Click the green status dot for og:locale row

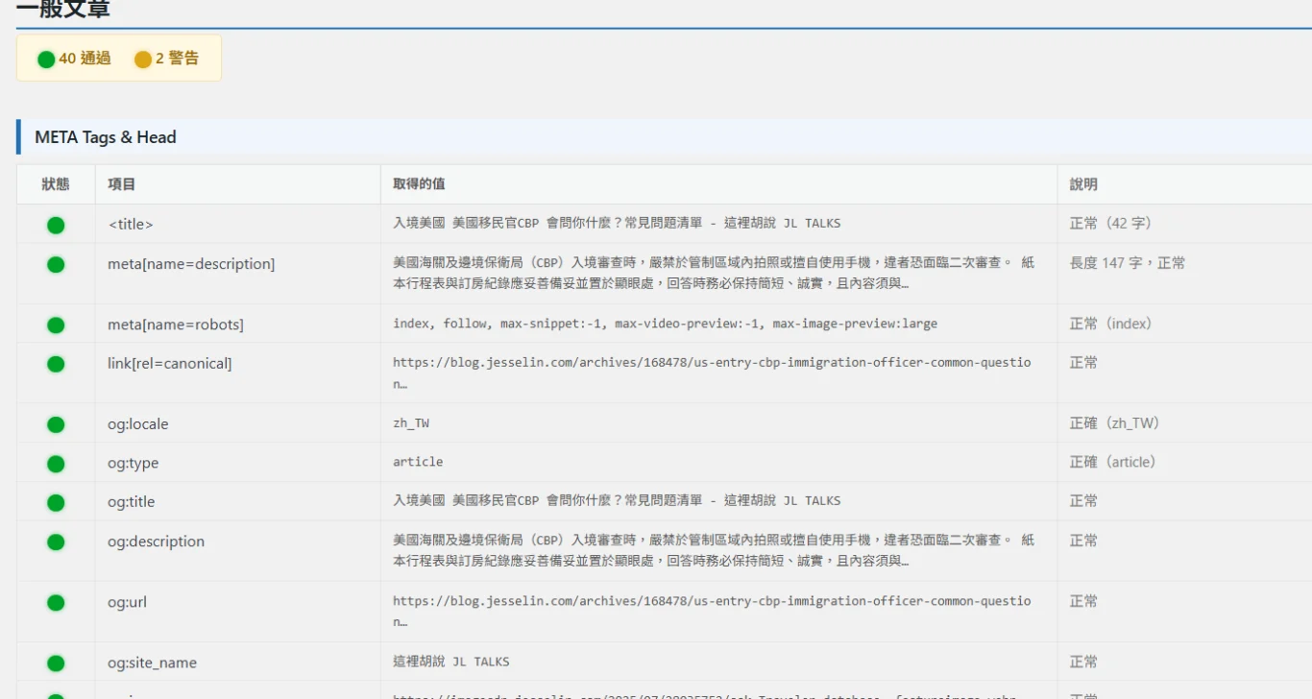[56, 424]
